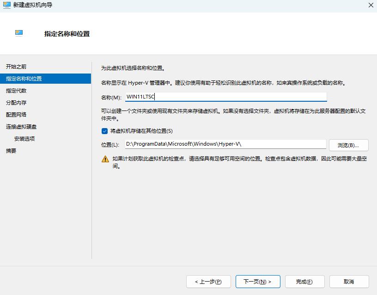Viewport: 377px width, 295px height.
Task: Jump to the 分配内存 step
Action: click(17, 103)
